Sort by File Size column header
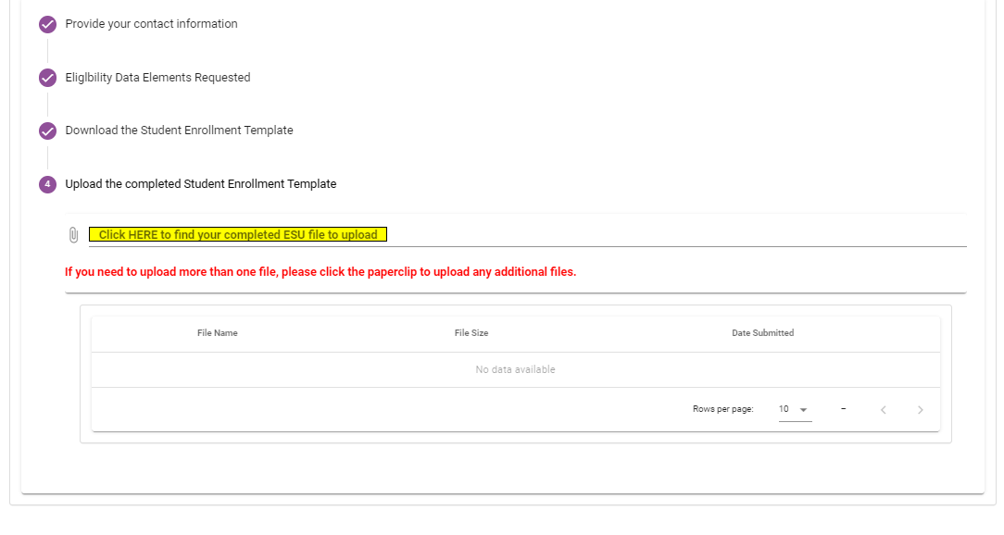The height and width of the screenshot is (535, 1004). click(x=471, y=333)
